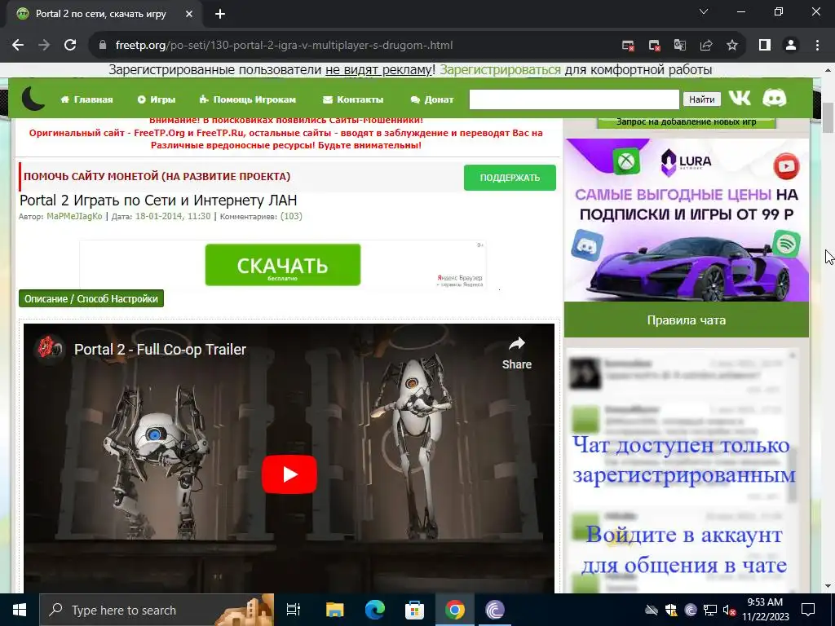Open the notification center icon
Screen dimensions: 835x626
tap(808, 610)
